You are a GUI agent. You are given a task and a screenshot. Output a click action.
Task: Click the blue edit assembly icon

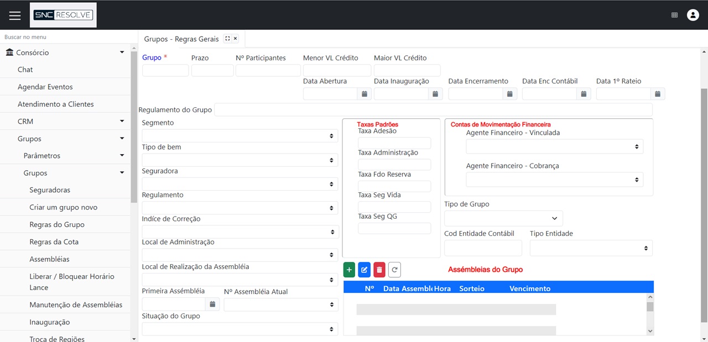click(x=365, y=270)
